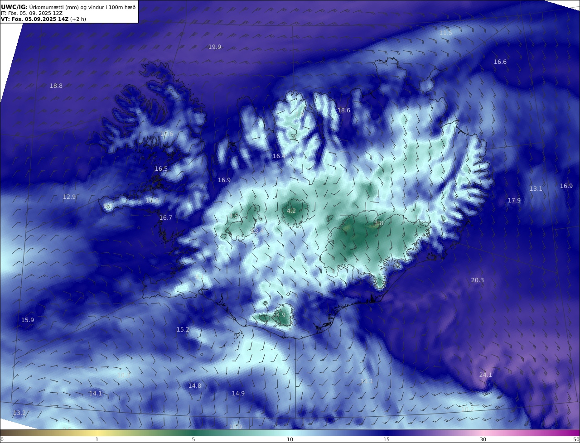Click the VT valid time line 14Z
The width and height of the screenshot is (580, 443).
coord(43,19)
